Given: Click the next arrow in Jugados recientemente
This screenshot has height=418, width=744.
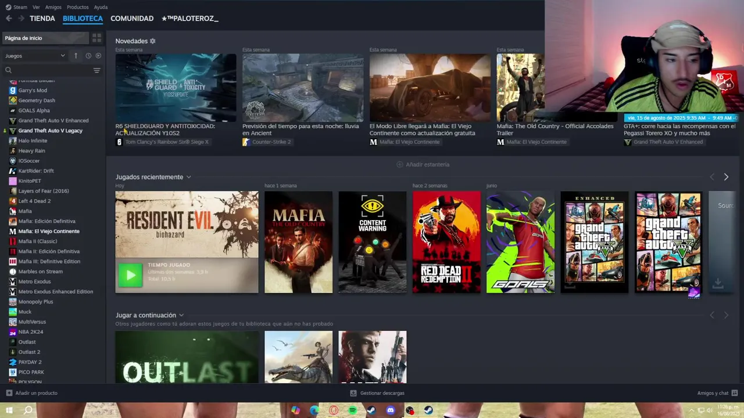Looking at the screenshot, I should pyautogui.click(x=726, y=177).
